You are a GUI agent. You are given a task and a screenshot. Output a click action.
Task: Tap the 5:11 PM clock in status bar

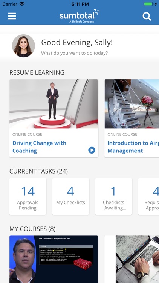click(80, 4)
